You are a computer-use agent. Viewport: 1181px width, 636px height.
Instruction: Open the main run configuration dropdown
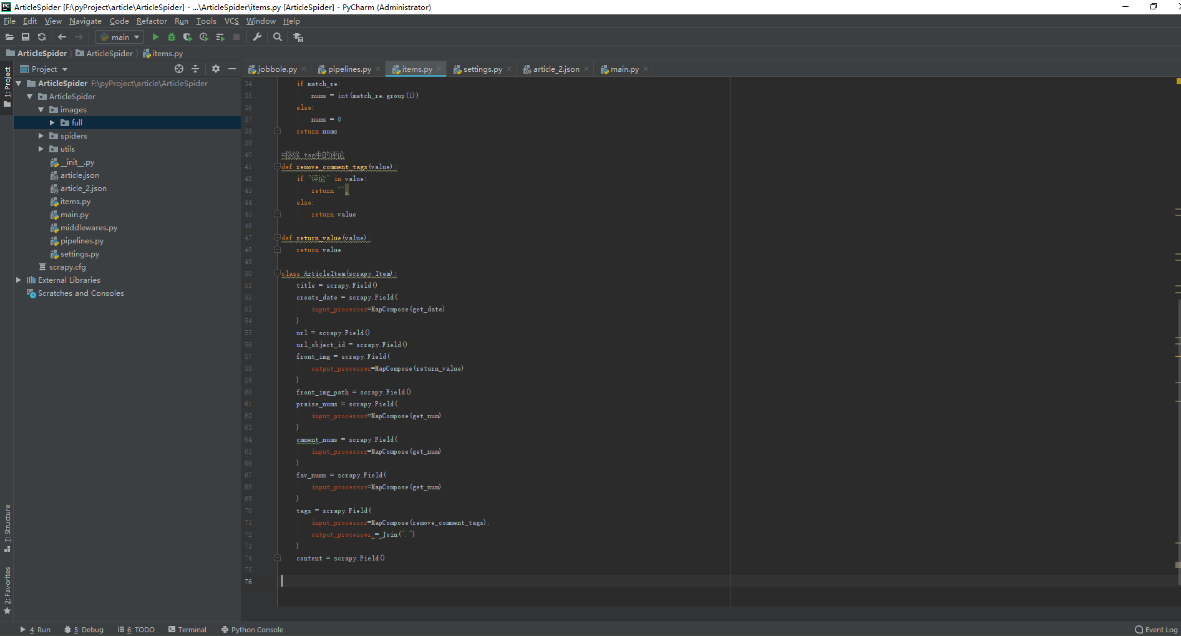120,37
